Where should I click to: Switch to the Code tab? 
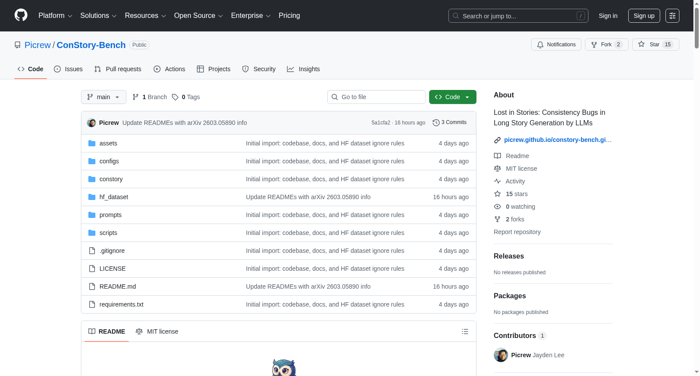click(x=31, y=69)
